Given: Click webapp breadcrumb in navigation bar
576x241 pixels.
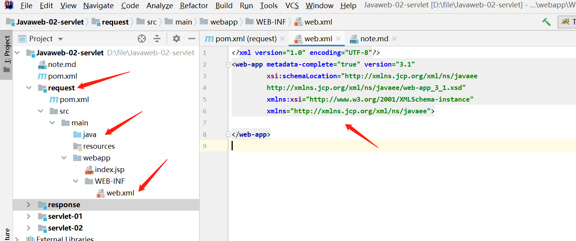Looking at the screenshot, I should pos(219,22).
